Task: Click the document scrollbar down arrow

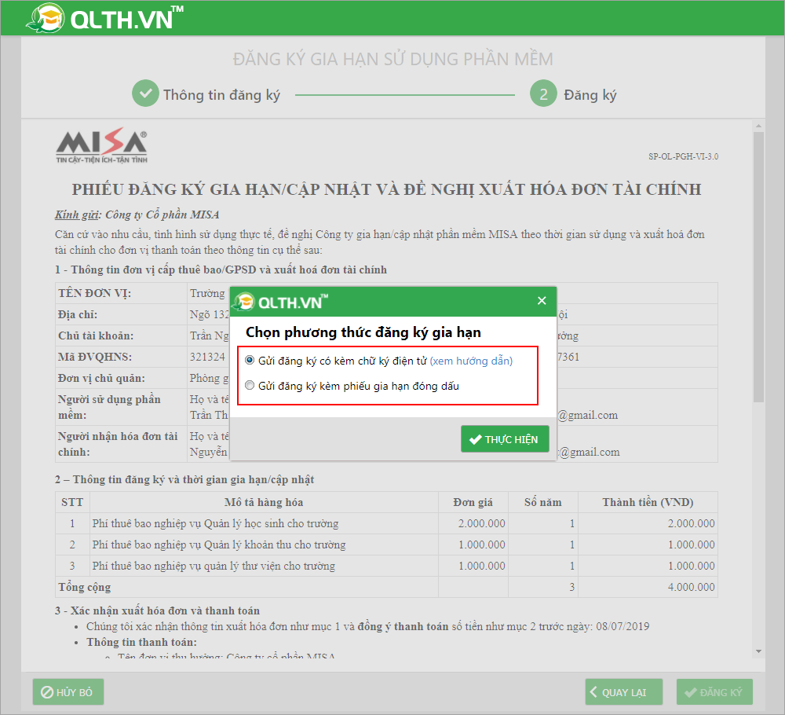Action: [x=758, y=651]
